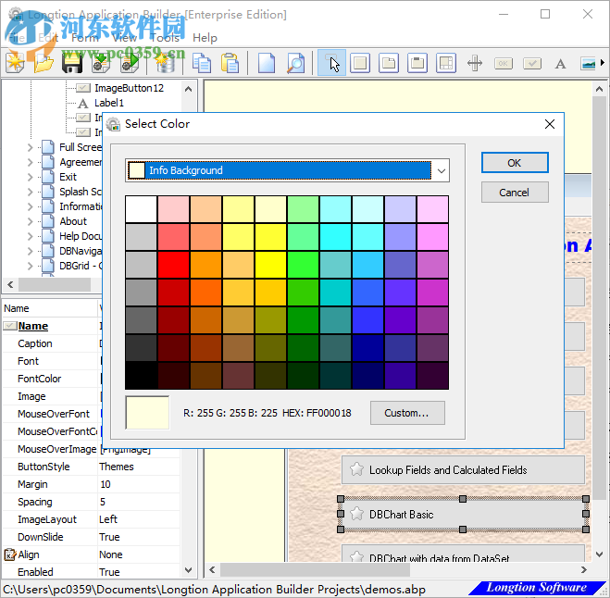Screen dimensions: 610x598
Task: Expand the Help Document tree node
Action: [31, 236]
